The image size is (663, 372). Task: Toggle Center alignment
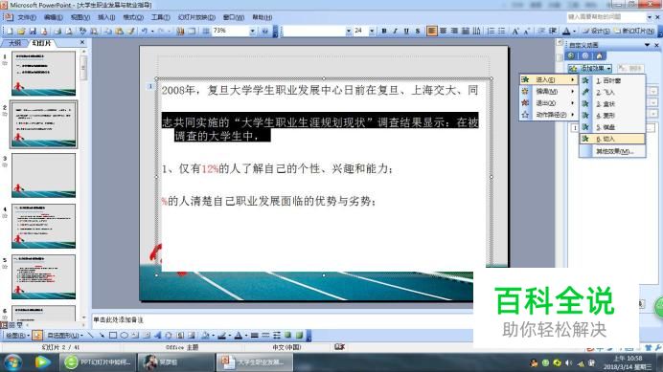point(444,31)
